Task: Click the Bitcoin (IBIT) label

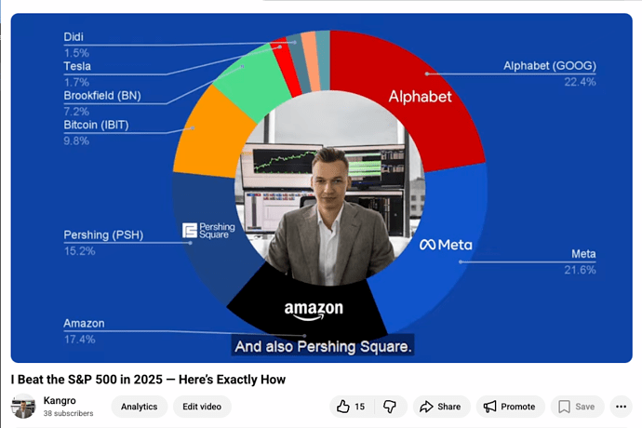Action: click(x=96, y=125)
